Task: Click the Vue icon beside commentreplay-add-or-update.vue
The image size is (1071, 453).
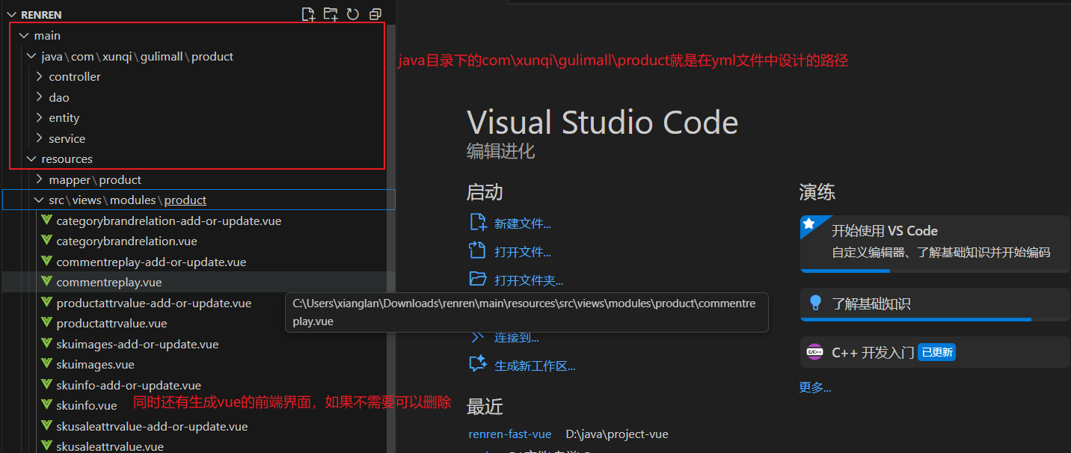Action: click(46, 262)
